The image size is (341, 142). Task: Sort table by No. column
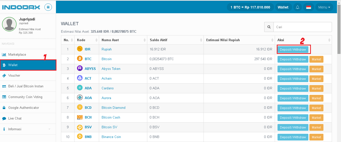[68, 40]
